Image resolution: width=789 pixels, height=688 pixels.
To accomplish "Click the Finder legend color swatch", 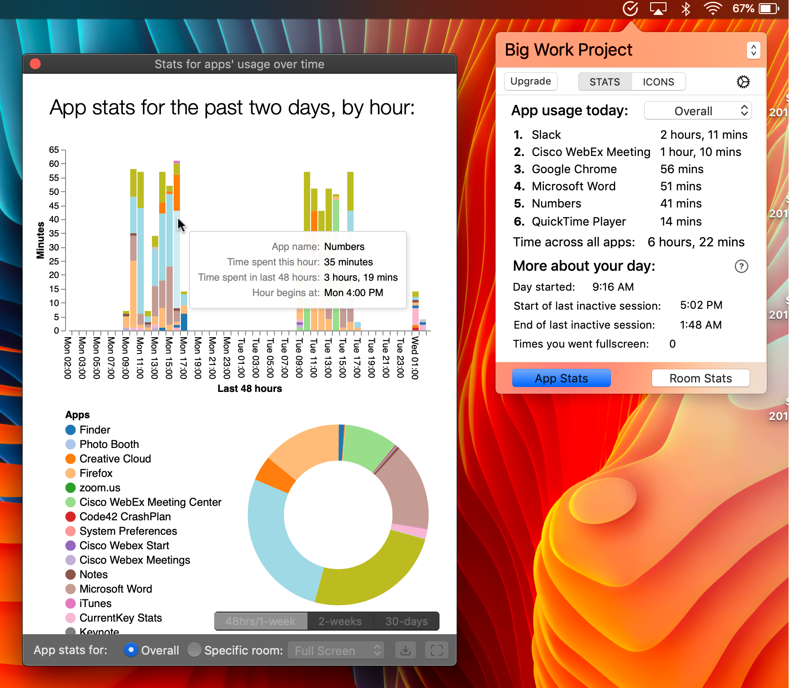I will point(71,430).
